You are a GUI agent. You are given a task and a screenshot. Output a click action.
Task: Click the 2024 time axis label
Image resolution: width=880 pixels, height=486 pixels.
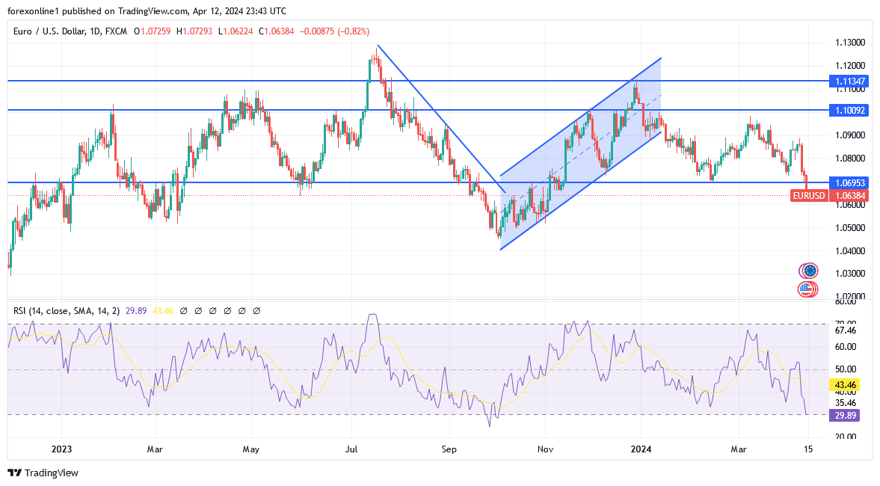point(641,449)
